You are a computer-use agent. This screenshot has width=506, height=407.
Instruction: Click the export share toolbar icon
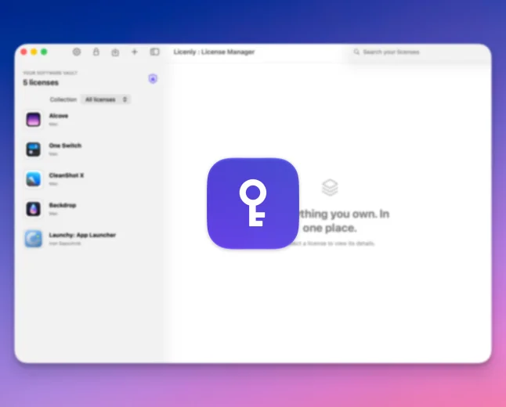(x=115, y=52)
